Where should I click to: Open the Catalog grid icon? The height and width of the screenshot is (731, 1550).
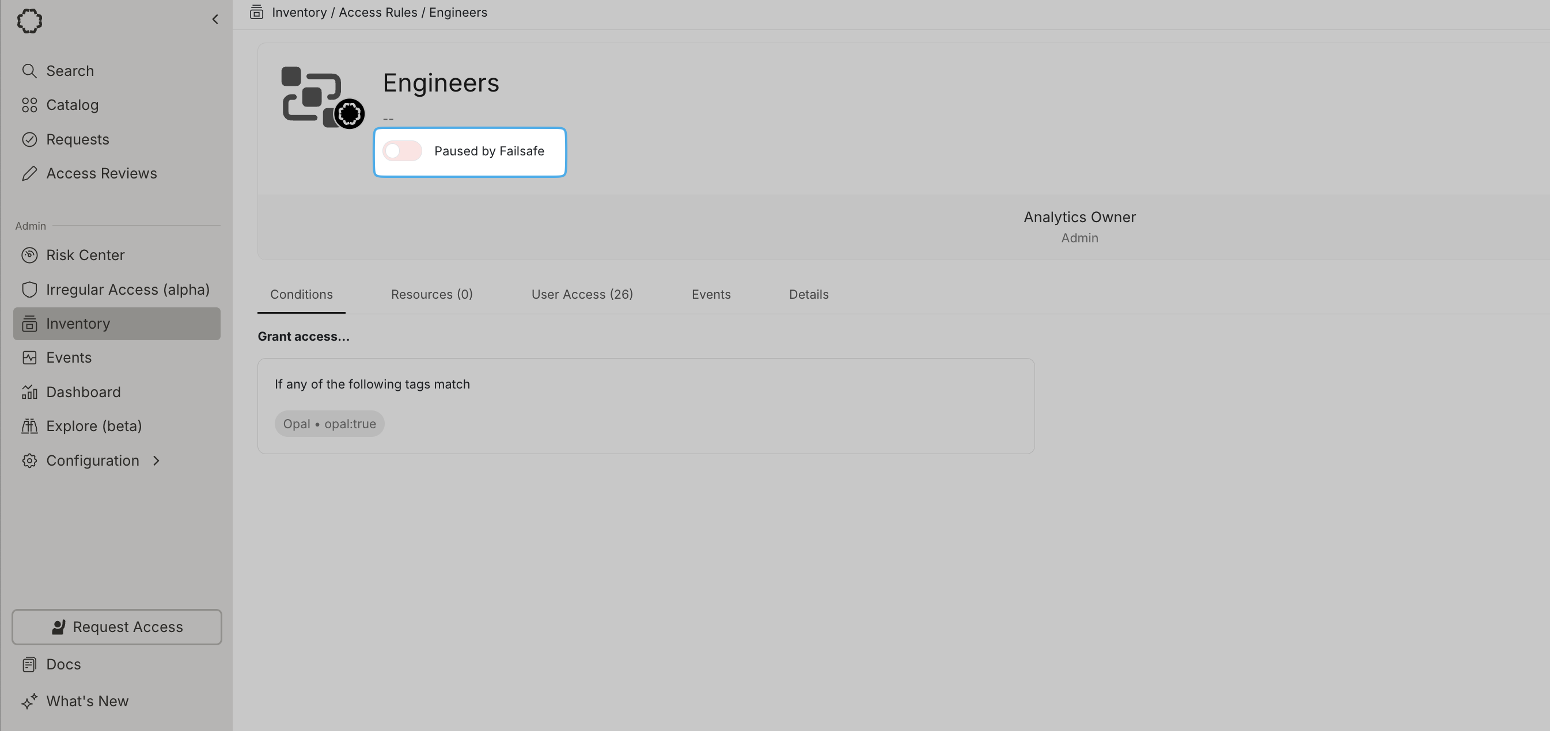pos(29,105)
